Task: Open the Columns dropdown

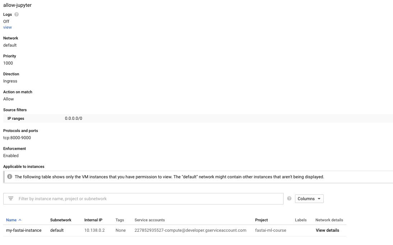Action: 309,199
